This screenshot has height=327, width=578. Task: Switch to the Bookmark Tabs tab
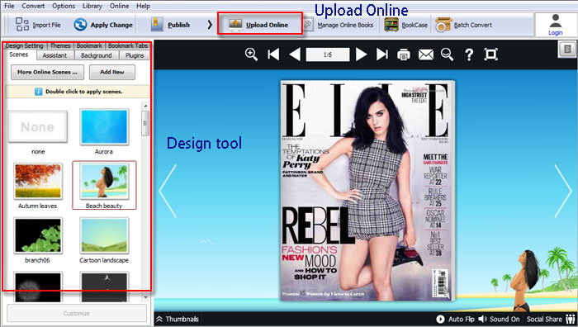click(128, 45)
